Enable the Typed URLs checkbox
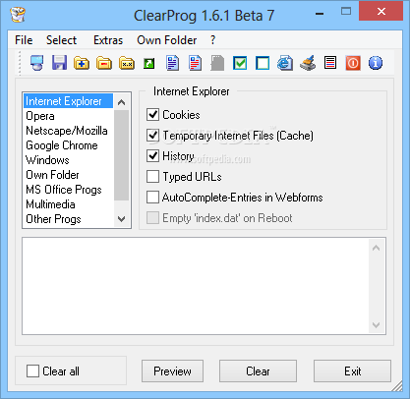This screenshot has width=410, height=399. click(x=153, y=177)
